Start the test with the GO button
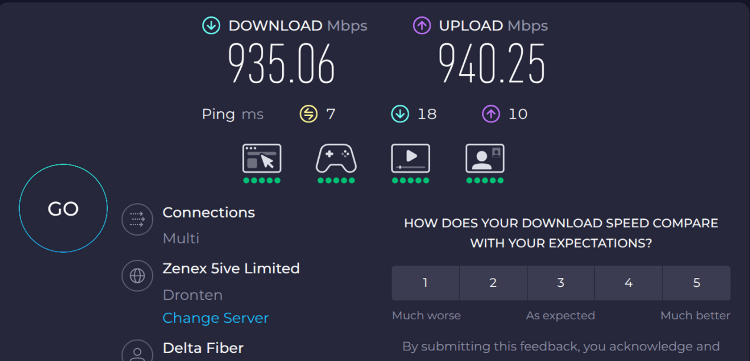 [63, 208]
